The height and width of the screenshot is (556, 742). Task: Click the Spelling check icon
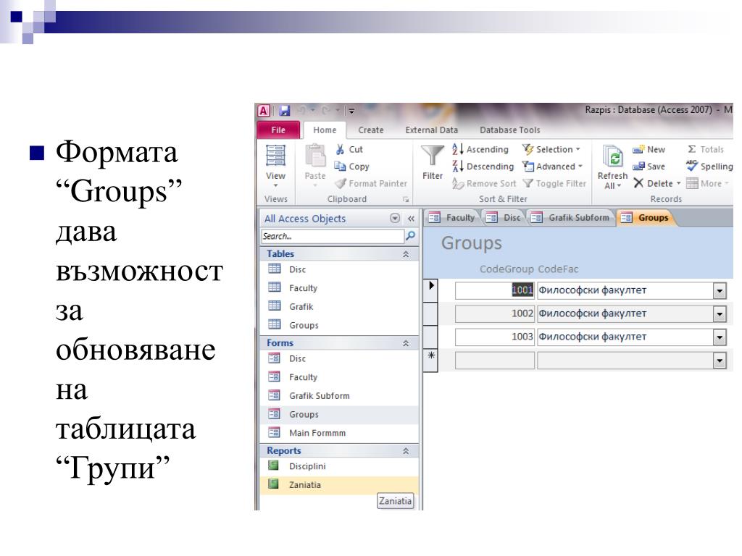click(x=692, y=166)
